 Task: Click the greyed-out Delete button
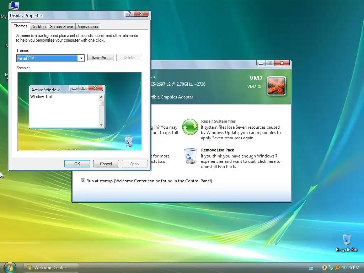pos(129,58)
